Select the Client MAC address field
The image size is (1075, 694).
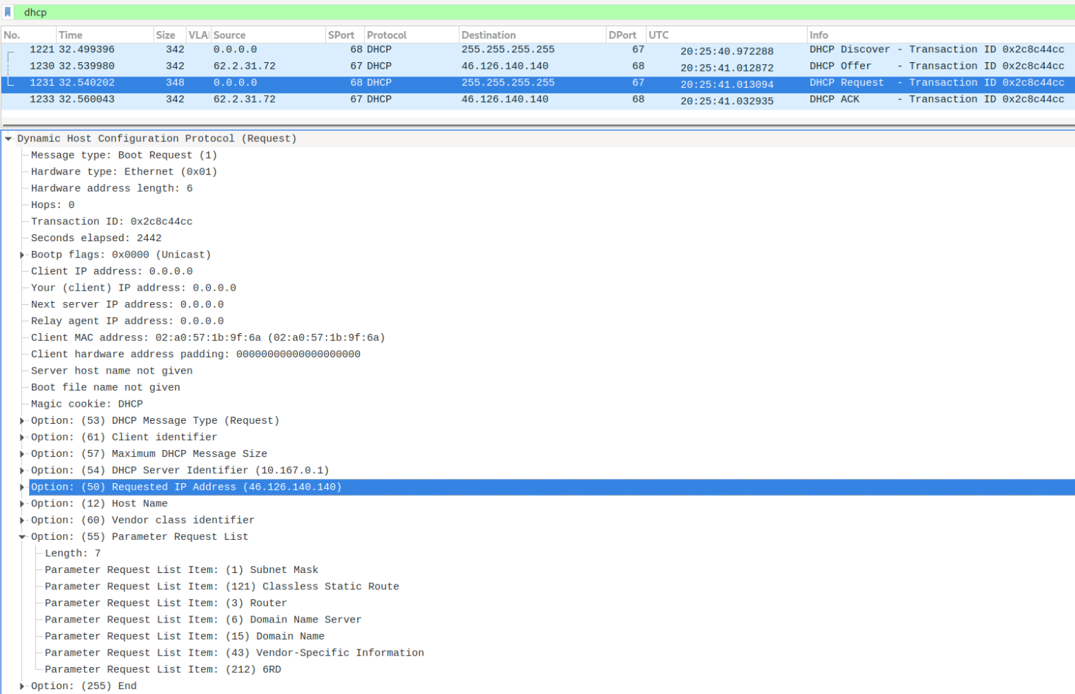click(207, 337)
